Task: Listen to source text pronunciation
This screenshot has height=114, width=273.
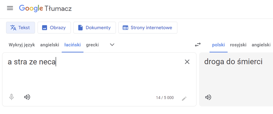Action: [27, 97]
